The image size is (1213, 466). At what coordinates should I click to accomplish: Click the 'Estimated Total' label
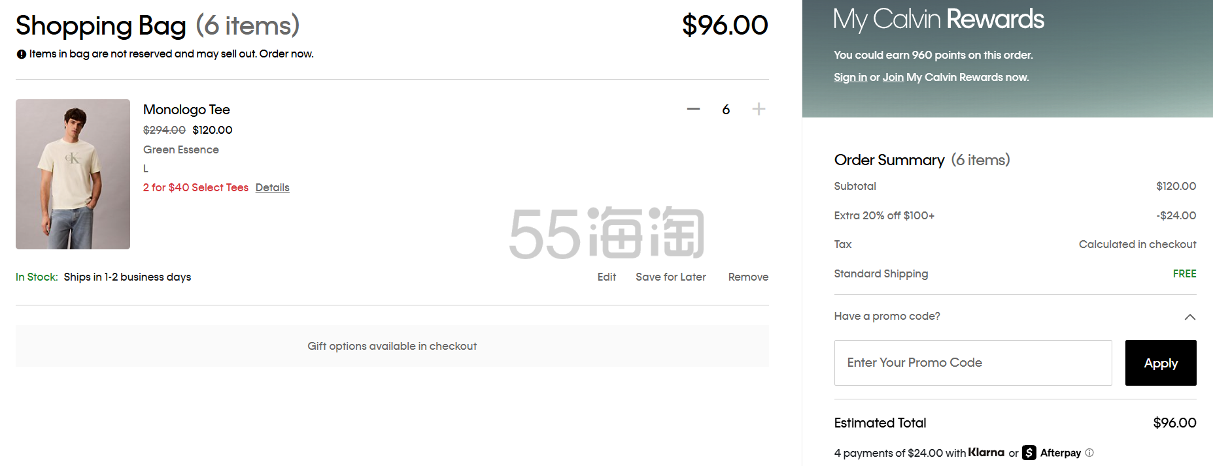point(880,423)
